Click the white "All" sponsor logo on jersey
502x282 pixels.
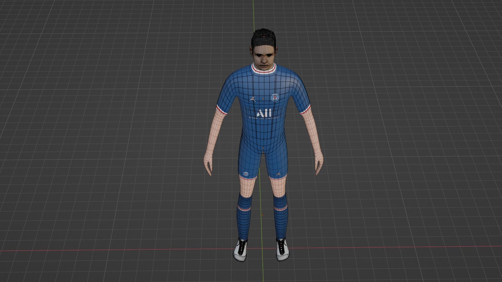point(264,113)
